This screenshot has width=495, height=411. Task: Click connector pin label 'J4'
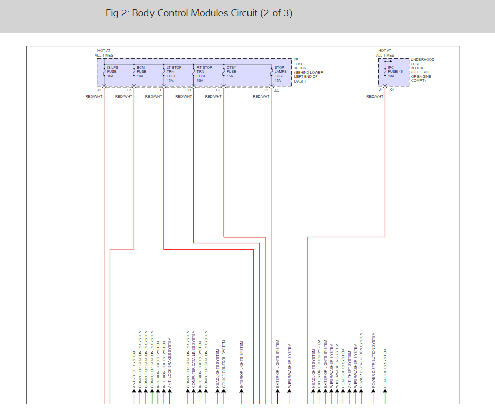pos(381,90)
